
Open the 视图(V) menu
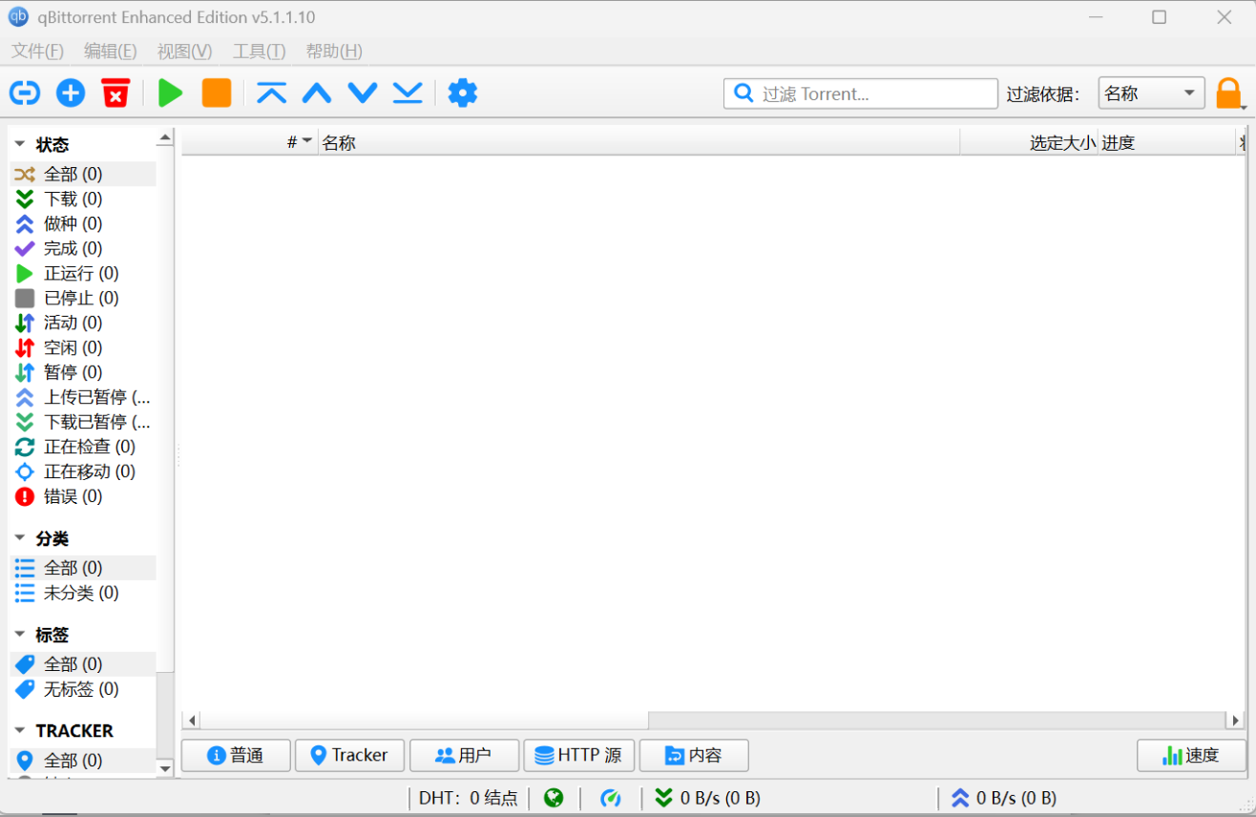(184, 52)
